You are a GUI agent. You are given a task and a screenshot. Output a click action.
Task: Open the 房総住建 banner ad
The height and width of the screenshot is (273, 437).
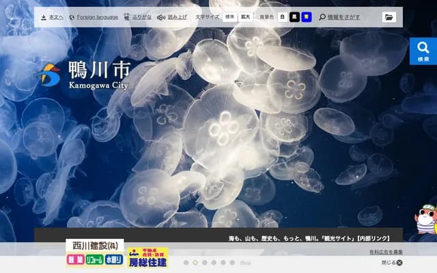click(147, 257)
